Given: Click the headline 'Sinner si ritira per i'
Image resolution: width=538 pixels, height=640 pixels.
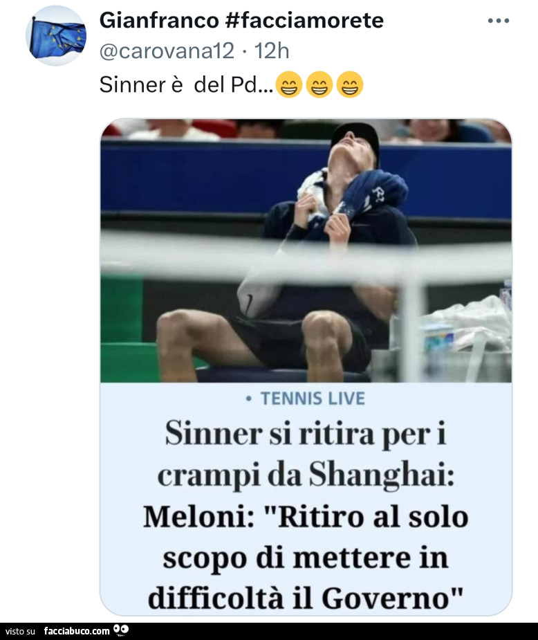Looking at the screenshot, I should [x=306, y=435].
